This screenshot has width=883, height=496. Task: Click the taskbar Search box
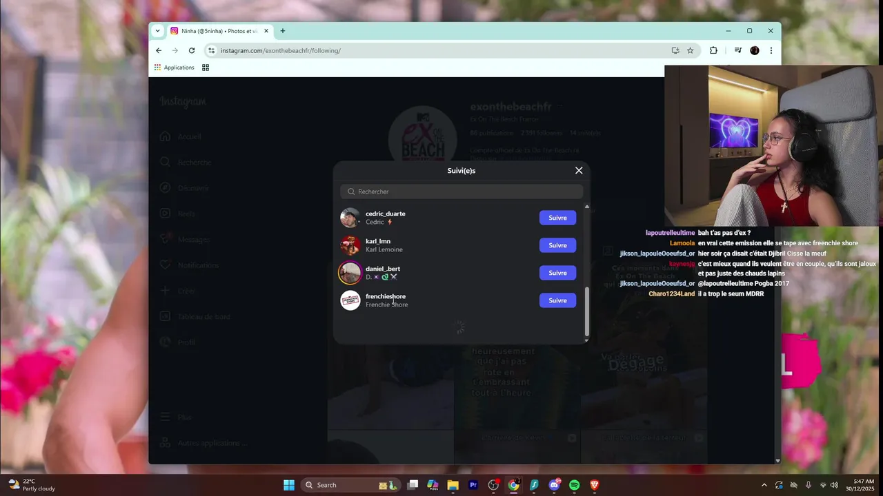click(350, 485)
